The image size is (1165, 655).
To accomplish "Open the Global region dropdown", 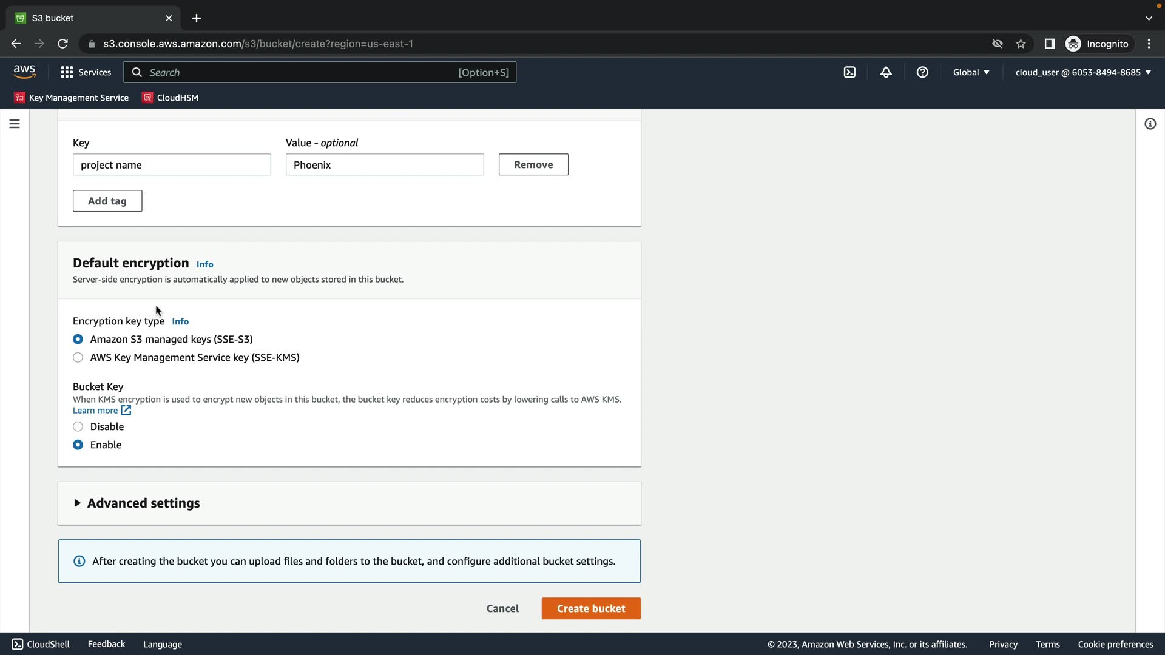I will pyautogui.click(x=971, y=72).
